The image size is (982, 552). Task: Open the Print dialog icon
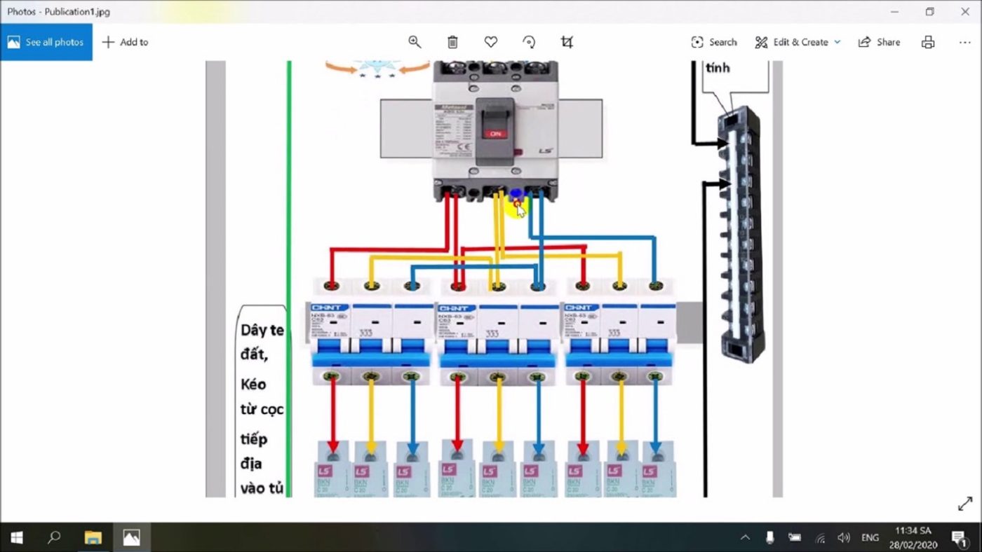(928, 42)
